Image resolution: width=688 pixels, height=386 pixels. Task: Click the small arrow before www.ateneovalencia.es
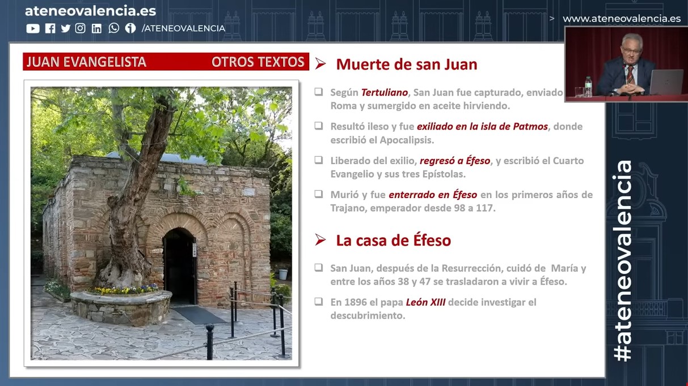tap(552, 19)
